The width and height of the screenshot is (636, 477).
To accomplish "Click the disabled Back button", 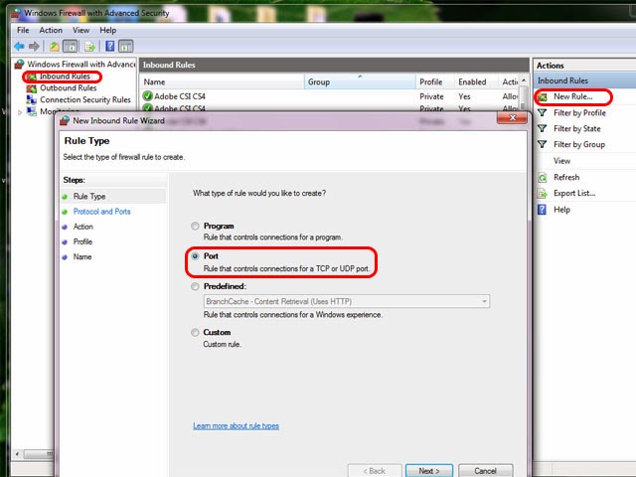I will 375,471.
